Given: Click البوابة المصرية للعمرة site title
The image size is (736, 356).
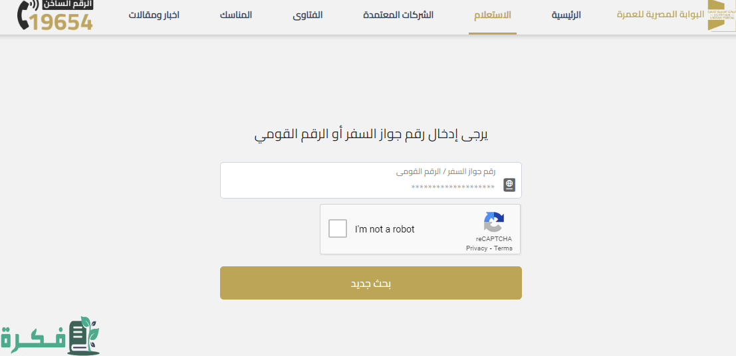Looking at the screenshot, I should coord(660,14).
